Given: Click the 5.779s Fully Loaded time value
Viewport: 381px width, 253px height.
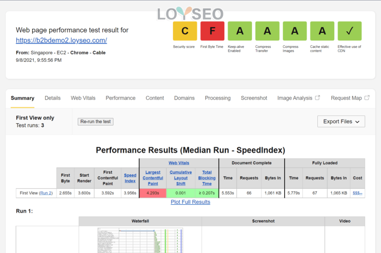Looking at the screenshot, I should tap(293, 193).
